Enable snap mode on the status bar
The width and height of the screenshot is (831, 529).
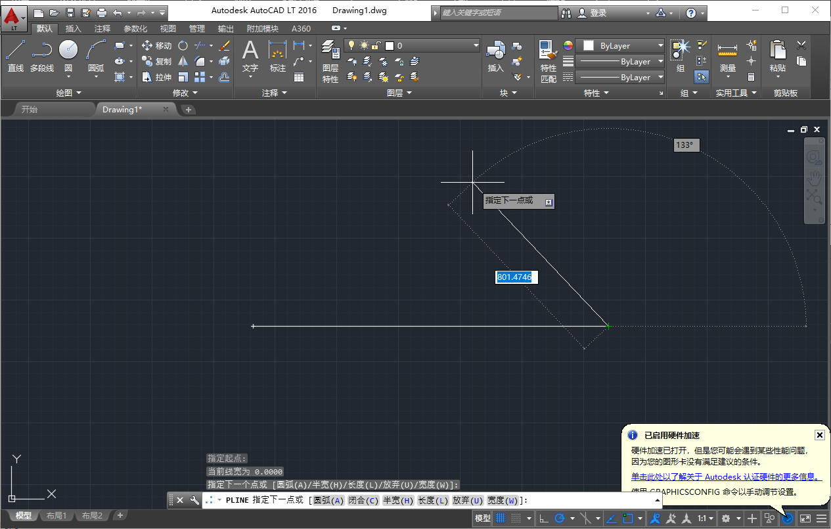coord(515,518)
